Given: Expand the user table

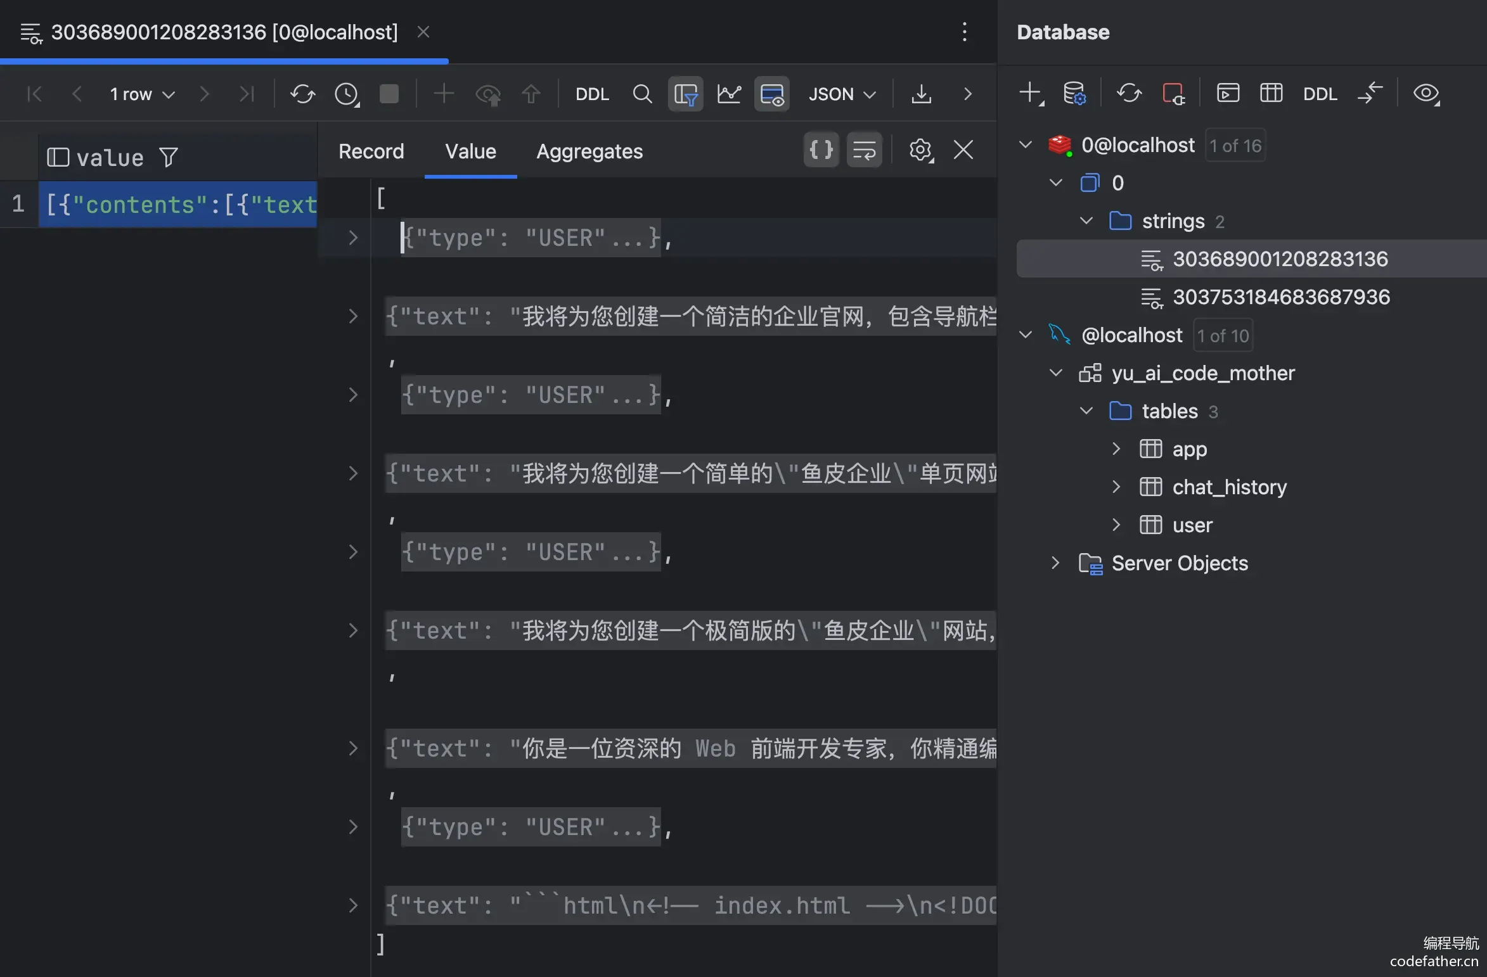Looking at the screenshot, I should [1116, 525].
